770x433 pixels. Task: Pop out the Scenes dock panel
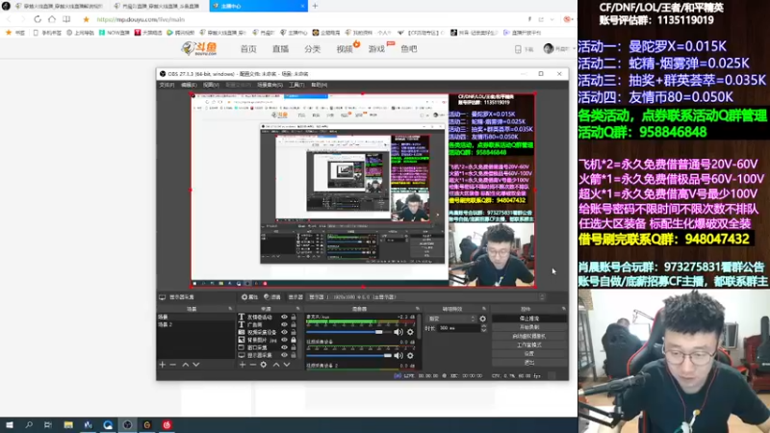(x=230, y=309)
